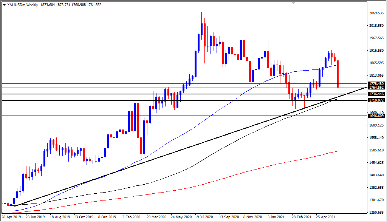Screen dimensions: 387x222
Task: Click the latest large red weekly candle
Action: [x=337, y=74]
